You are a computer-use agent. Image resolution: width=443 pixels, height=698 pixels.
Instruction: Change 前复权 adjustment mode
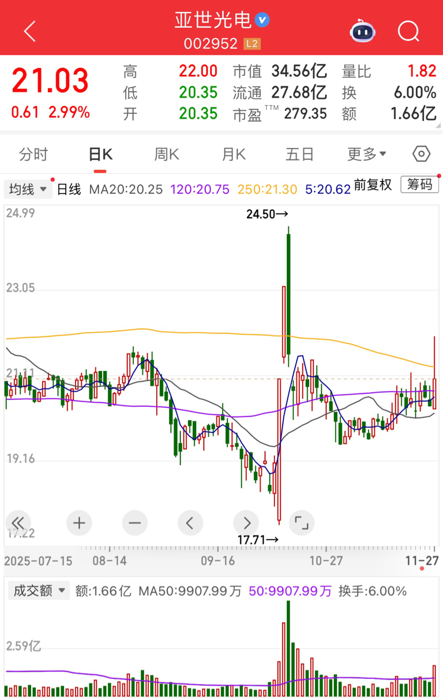point(373,185)
